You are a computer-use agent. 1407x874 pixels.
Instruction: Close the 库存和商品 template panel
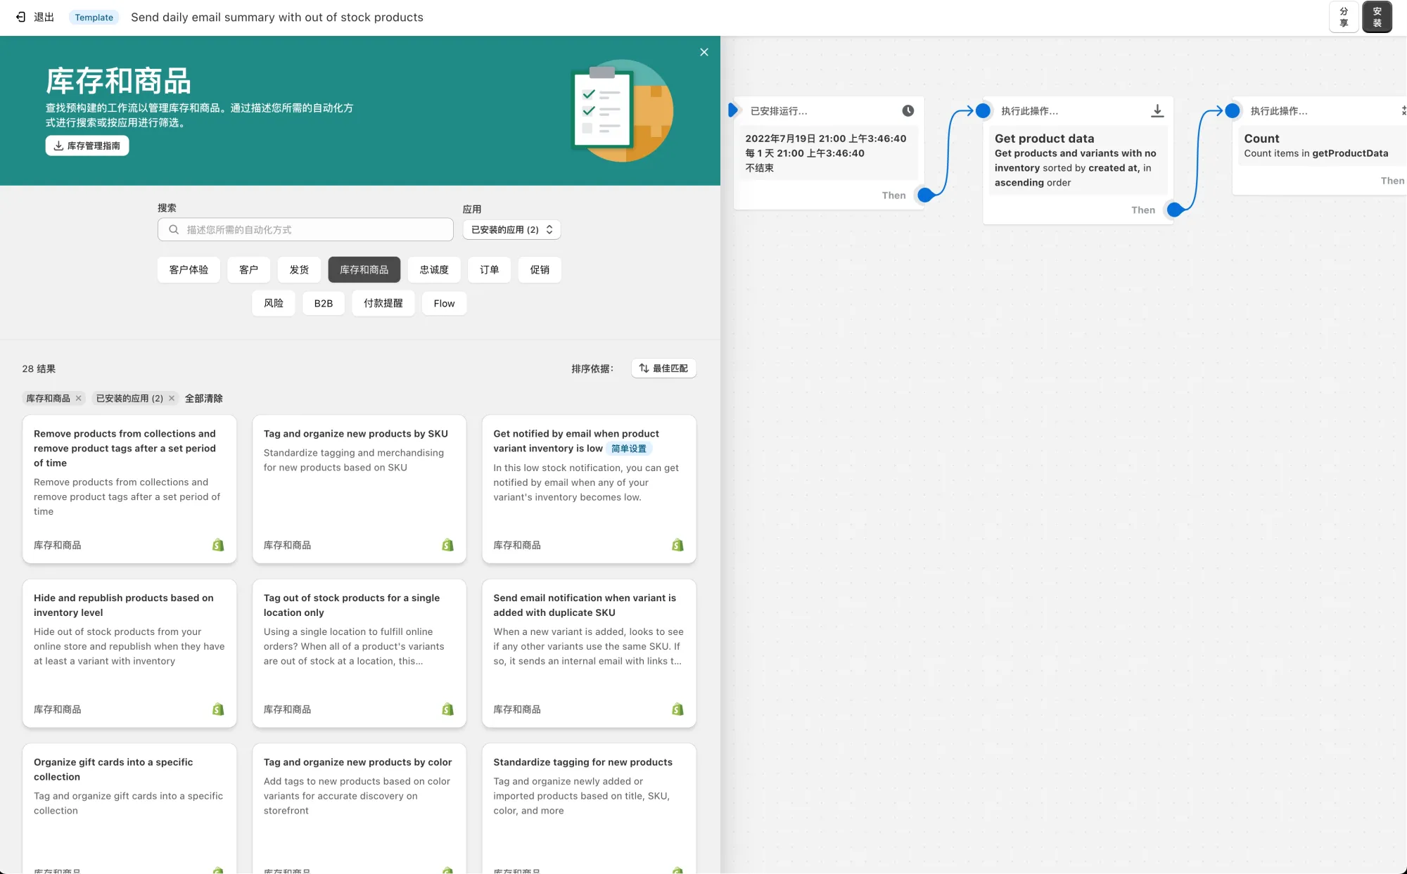coord(703,51)
